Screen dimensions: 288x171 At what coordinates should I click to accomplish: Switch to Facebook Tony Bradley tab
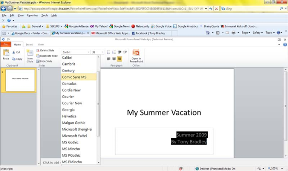[151, 33]
